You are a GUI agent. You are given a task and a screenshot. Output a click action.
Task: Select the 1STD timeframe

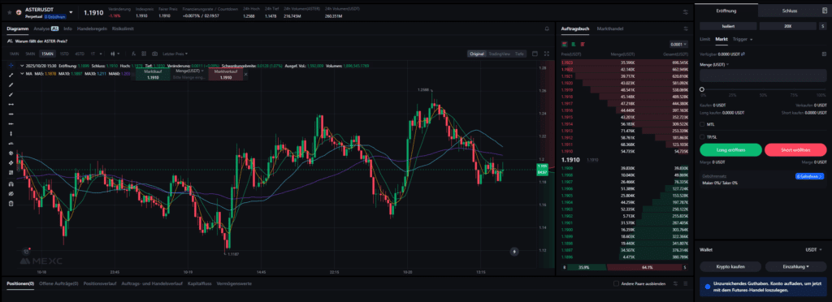pyautogui.click(x=63, y=54)
